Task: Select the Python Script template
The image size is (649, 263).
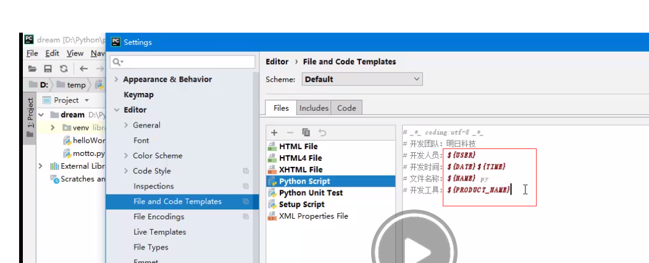Action: (x=331, y=181)
